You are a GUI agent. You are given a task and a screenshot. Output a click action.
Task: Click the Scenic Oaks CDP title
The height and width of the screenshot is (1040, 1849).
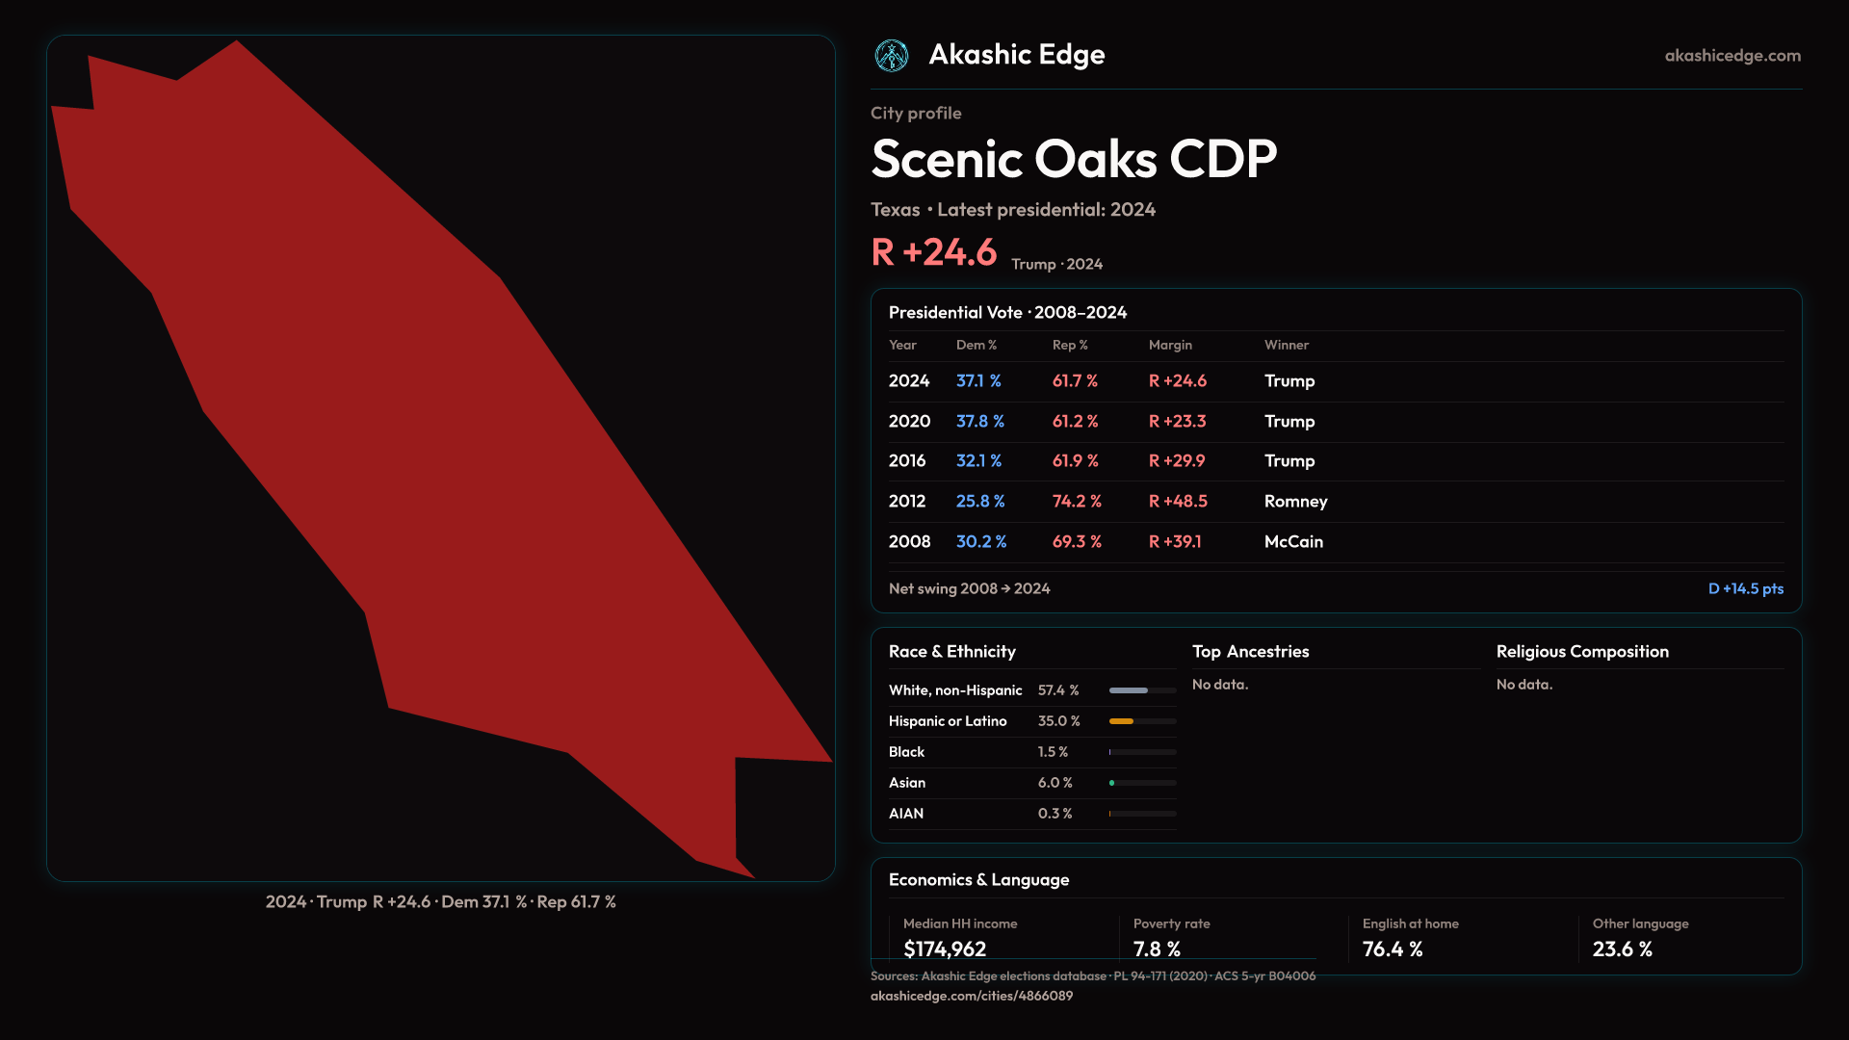[x=1073, y=159]
